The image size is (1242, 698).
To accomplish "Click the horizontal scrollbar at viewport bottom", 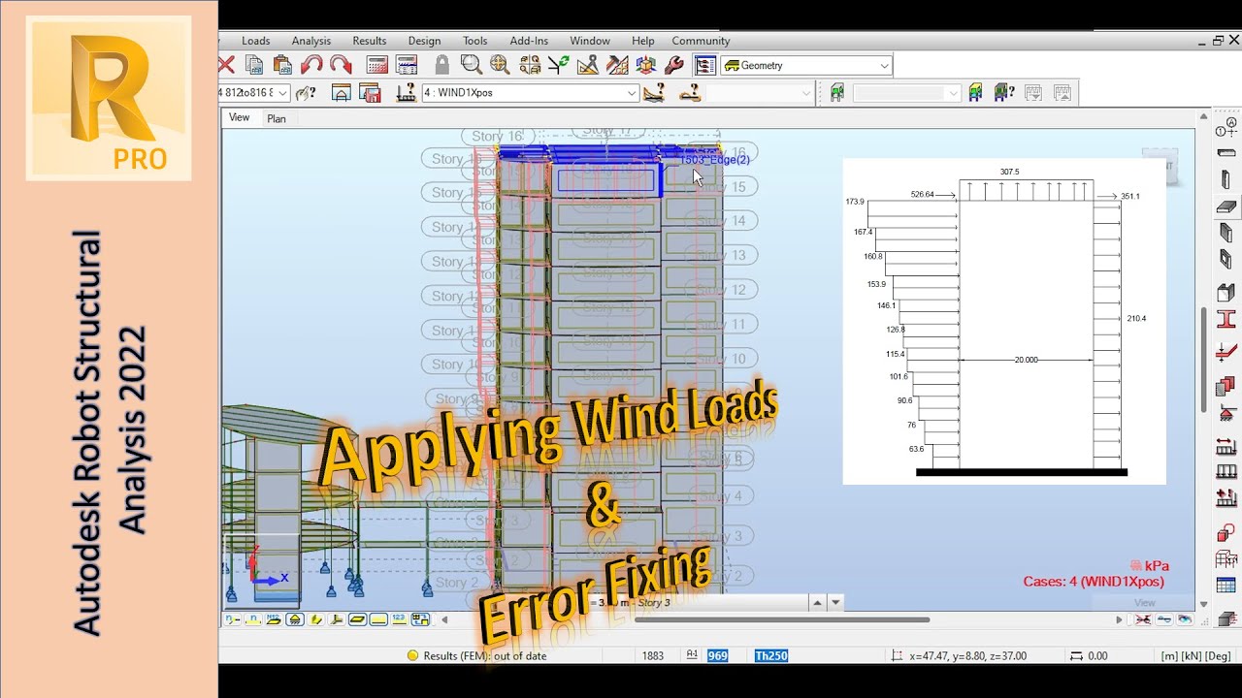I will point(782,619).
